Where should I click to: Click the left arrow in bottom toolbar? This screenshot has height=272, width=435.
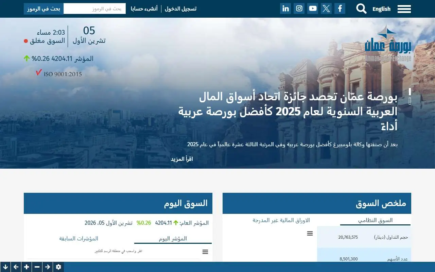point(16,267)
